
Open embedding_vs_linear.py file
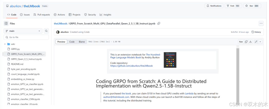click(x=23, y=79)
